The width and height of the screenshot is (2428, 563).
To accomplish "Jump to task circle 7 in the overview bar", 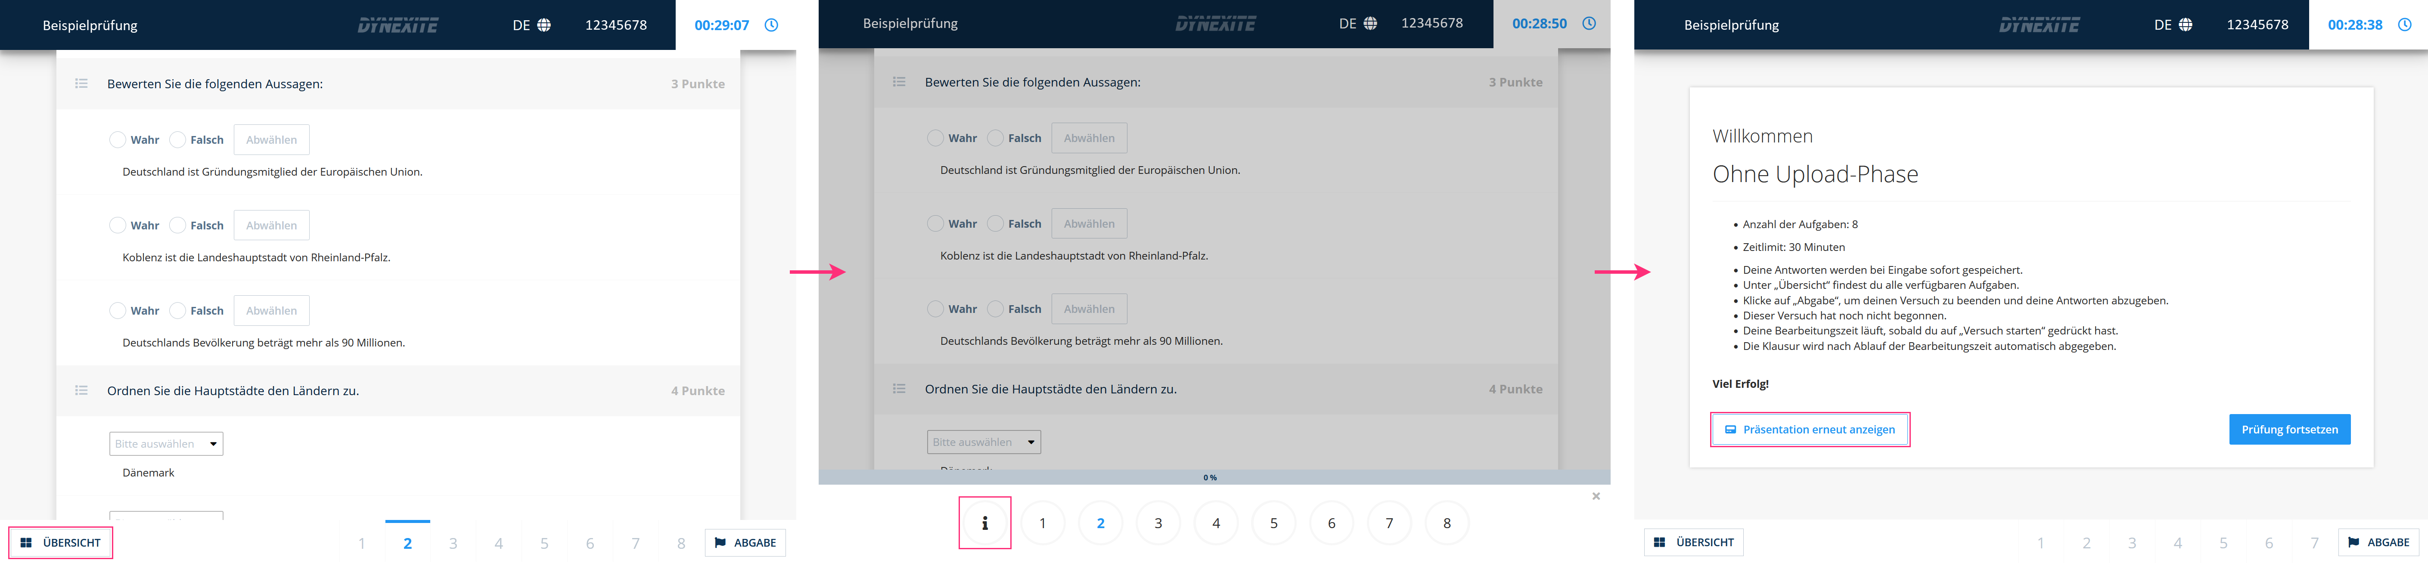I will [1389, 523].
